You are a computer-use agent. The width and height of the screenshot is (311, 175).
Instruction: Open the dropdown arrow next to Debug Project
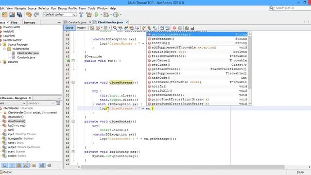(x=111, y=15)
